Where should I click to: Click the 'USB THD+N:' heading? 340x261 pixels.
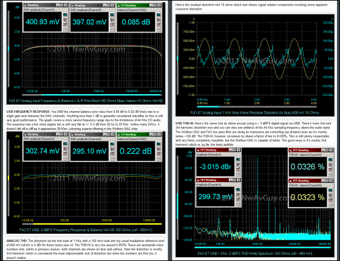coord(185,123)
